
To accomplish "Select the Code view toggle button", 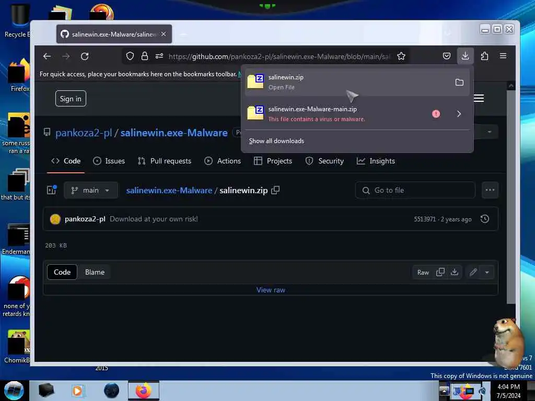I will click(x=62, y=272).
